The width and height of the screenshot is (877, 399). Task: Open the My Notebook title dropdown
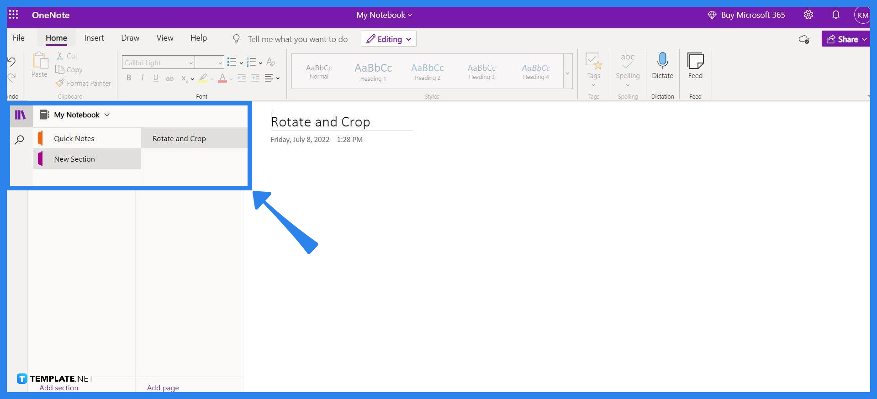tap(384, 15)
